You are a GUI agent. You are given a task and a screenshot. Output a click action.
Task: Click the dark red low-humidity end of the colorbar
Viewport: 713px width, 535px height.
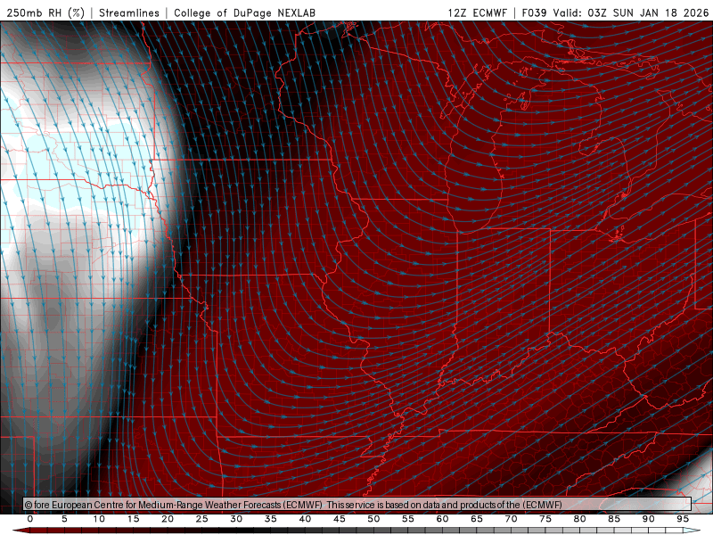[x=20, y=531]
